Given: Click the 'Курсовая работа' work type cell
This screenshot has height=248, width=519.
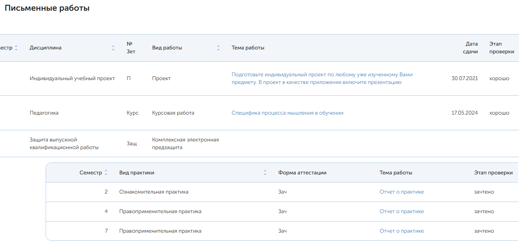Looking at the screenshot, I should (173, 113).
